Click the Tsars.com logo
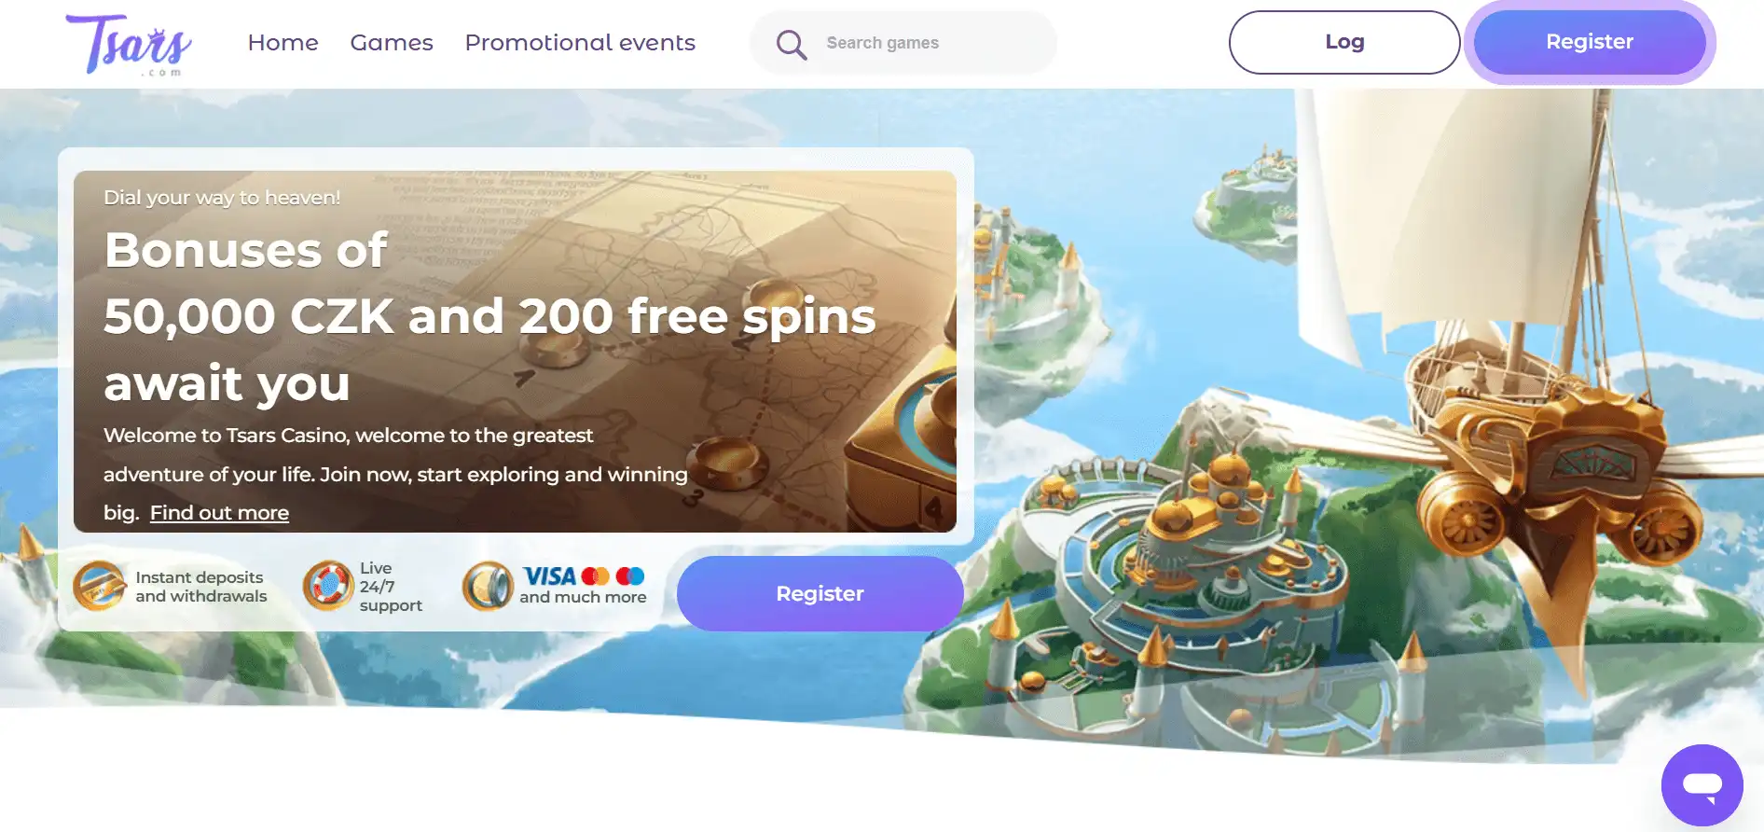1764x832 pixels. pyautogui.click(x=129, y=44)
